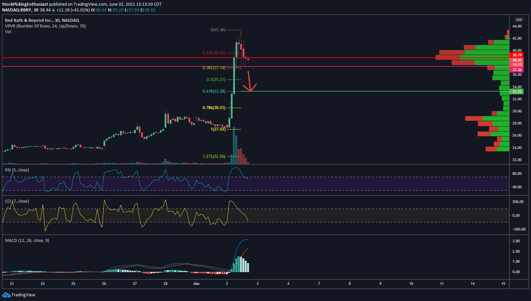Click the CCI (7, close) pane label

point(17,201)
